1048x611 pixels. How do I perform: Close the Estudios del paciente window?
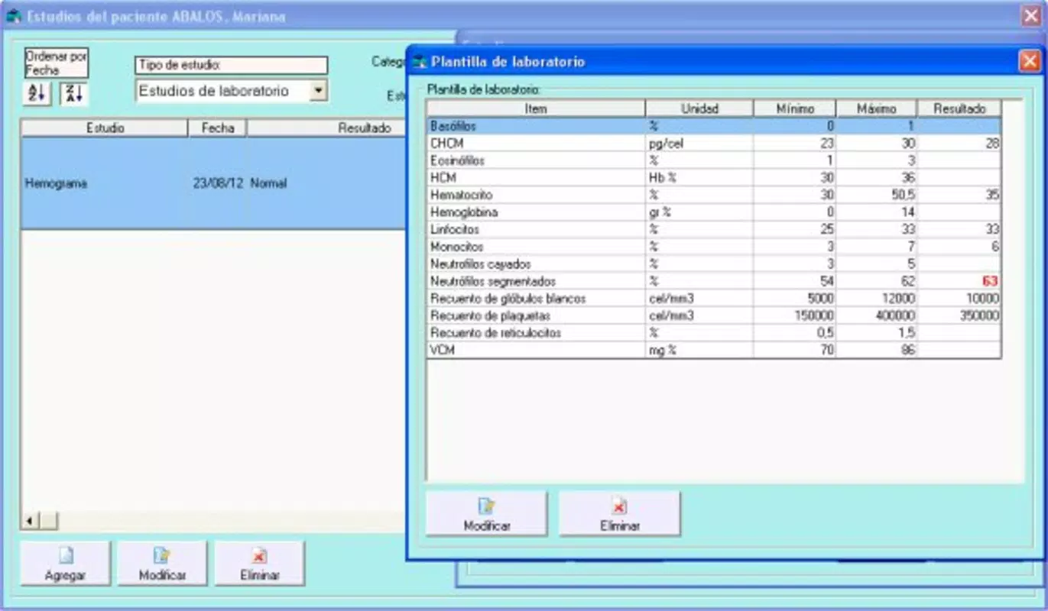(1031, 16)
